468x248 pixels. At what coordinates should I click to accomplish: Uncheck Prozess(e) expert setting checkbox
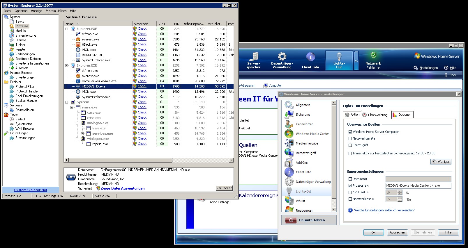coord(350,185)
